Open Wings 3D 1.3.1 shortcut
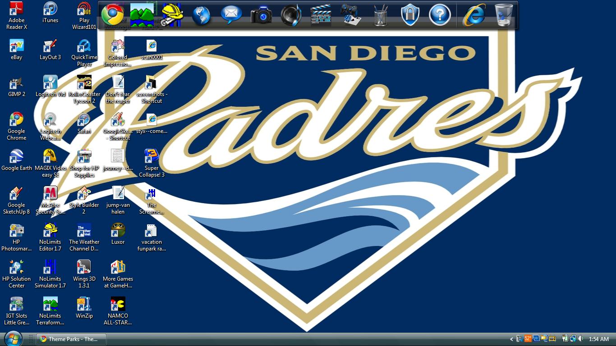616x346 pixels. tap(84, 274)
